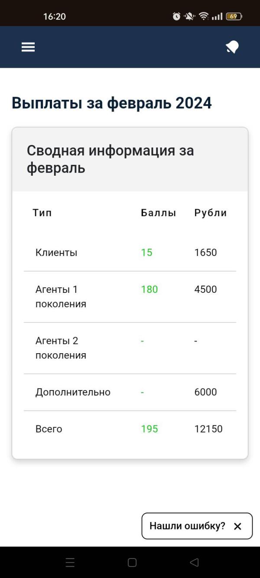The width and height of the screenshot is (260, 578).
Task: Select the "Клиенты" row
Action: tap(56, 253)
